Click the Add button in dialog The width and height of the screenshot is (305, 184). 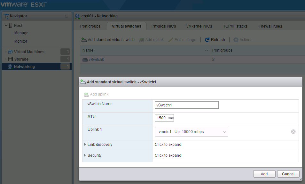[x=264, y=174]
